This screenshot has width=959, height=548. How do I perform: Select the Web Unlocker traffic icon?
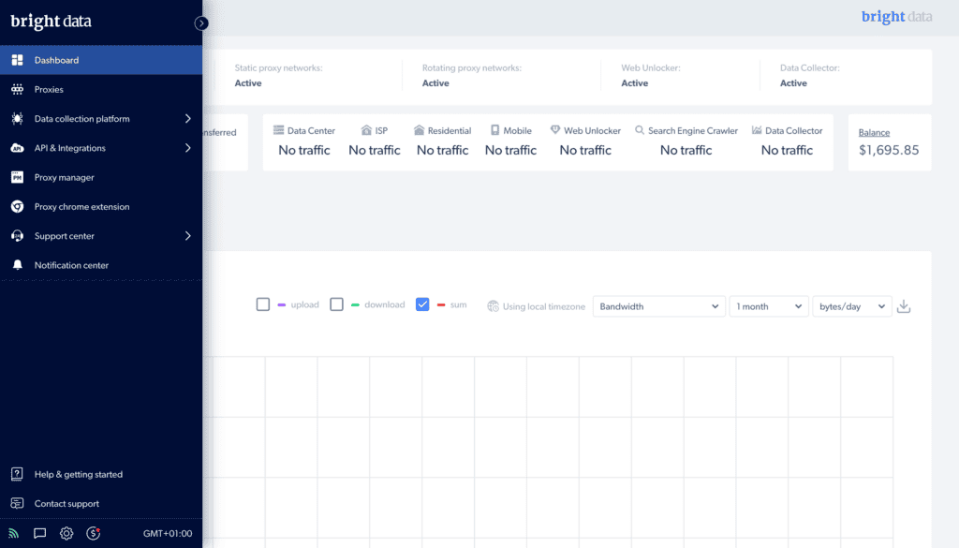point(556,130)
